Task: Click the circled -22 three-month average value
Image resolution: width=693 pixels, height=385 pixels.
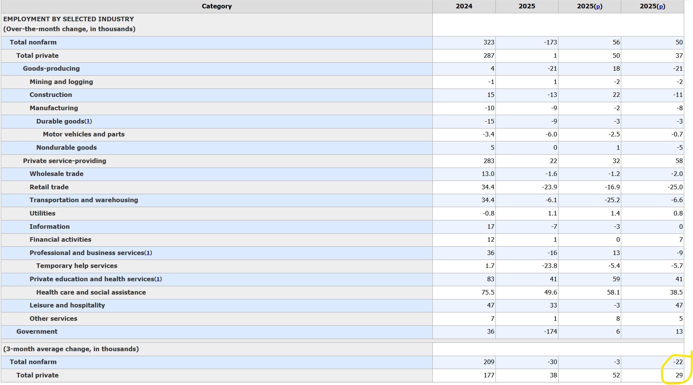Action: pos(678,362)
